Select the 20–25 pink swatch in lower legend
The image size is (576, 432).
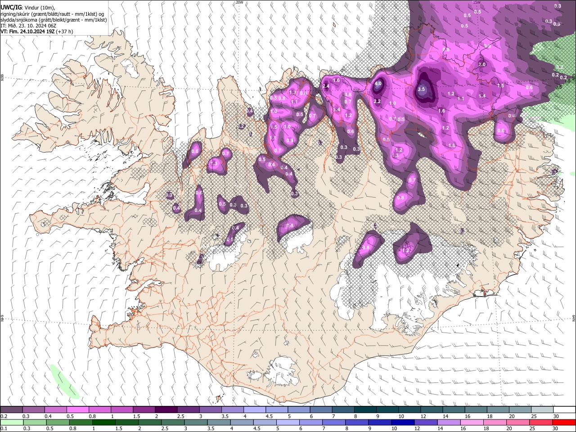pos(517,422)
